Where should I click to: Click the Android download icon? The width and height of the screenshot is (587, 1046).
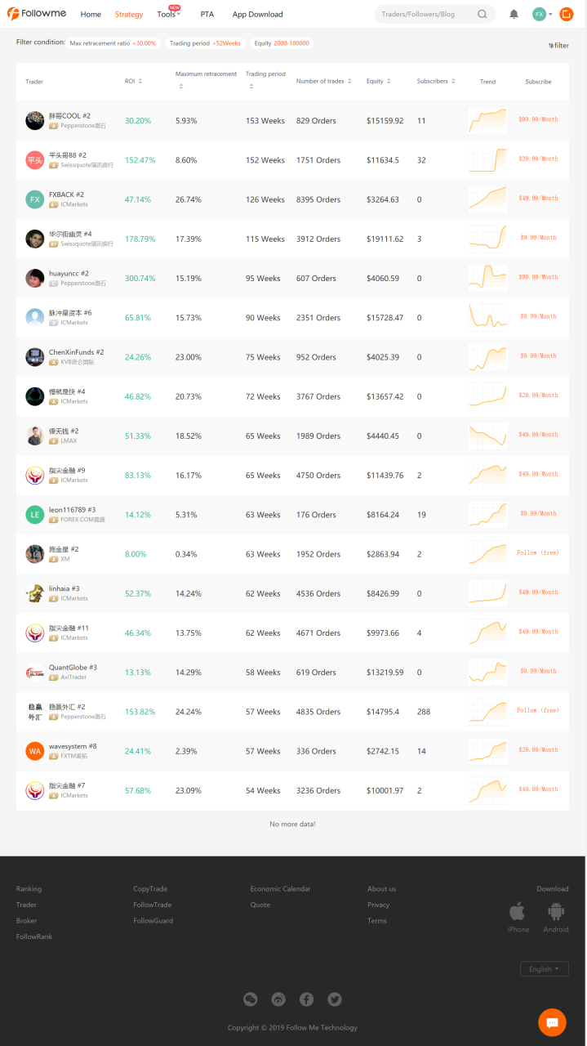tap(555, 911)
